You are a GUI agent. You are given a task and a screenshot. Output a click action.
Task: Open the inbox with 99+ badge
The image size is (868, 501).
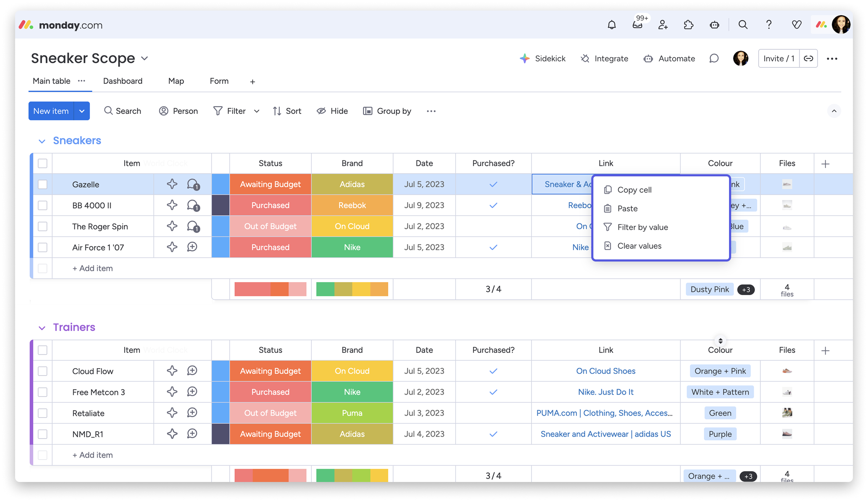tap(637, 25)
